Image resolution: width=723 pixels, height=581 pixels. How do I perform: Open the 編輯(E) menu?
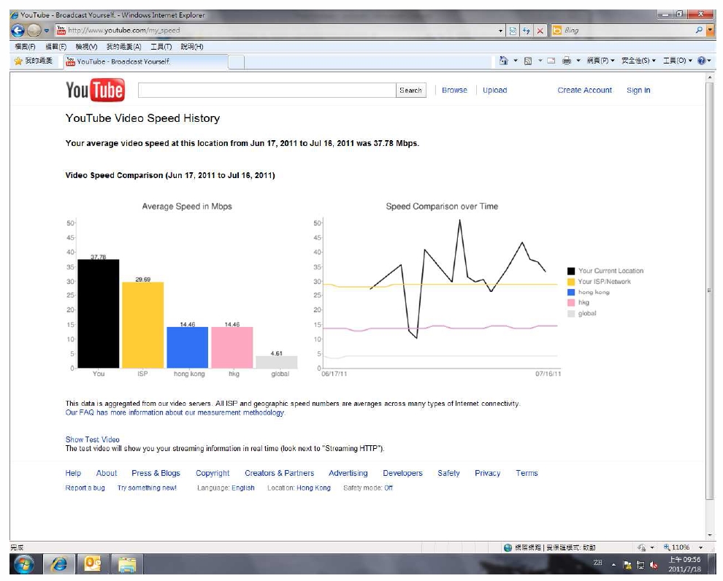[56, 47]
